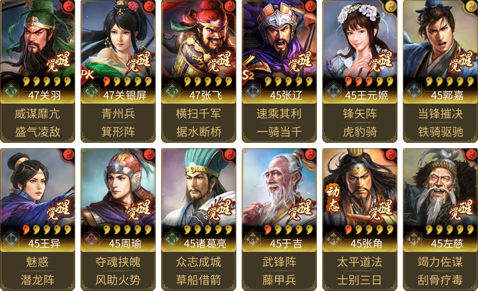478x291 pixels.
Task: Select the 风助火势 skill under 周瑜
Action: pos(118,280)
